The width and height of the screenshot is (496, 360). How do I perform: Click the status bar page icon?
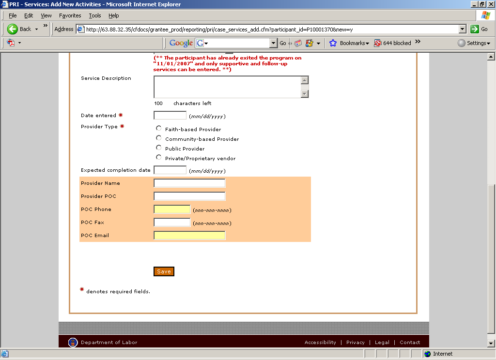4,354
